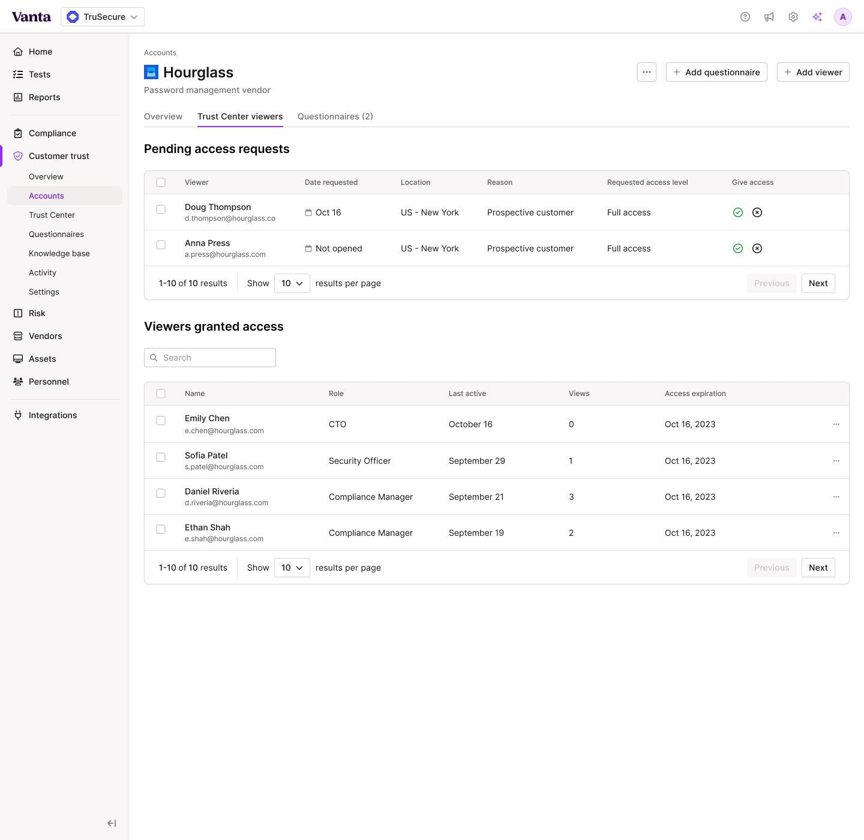
Task: Click the Hourglass account logo icon
Action: [151, 72]
